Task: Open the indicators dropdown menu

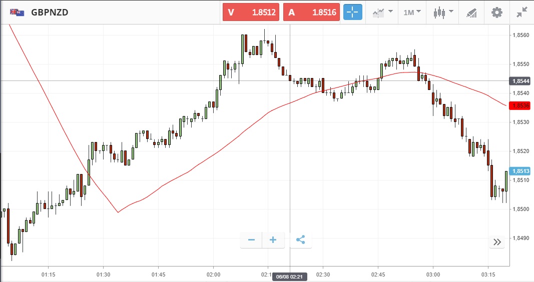Action: click(x=382, y=12)
